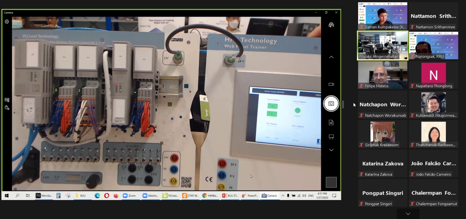
Task: Change the ENG input language
Action: (x=311, y=196)
